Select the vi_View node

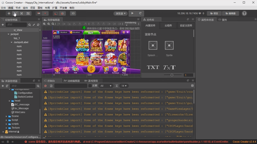pos(18,30)
